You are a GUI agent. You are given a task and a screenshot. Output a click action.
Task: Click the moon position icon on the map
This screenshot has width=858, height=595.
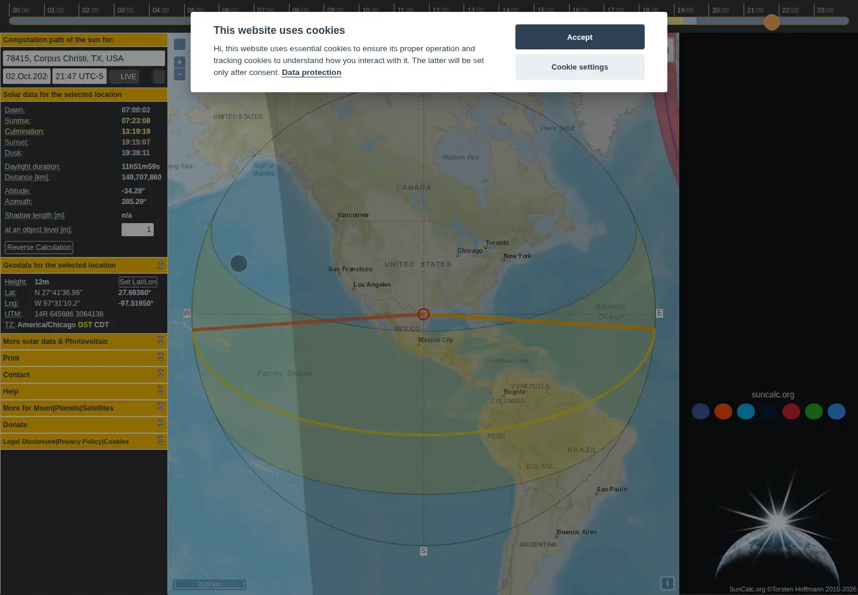tap(239, 264)
